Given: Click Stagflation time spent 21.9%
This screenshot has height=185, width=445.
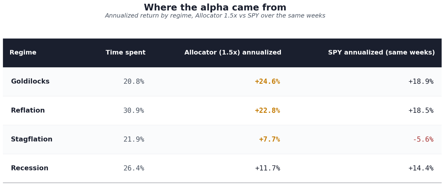Looking at the screenshot, I should [134, 140].
